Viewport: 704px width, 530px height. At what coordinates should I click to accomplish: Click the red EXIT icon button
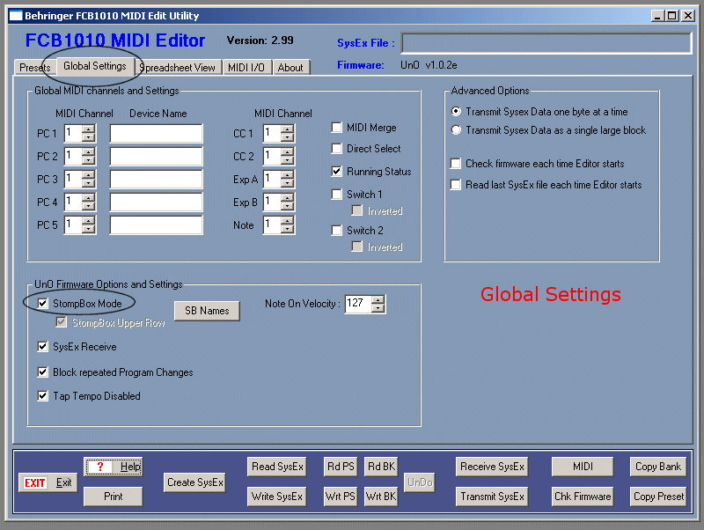48,482
